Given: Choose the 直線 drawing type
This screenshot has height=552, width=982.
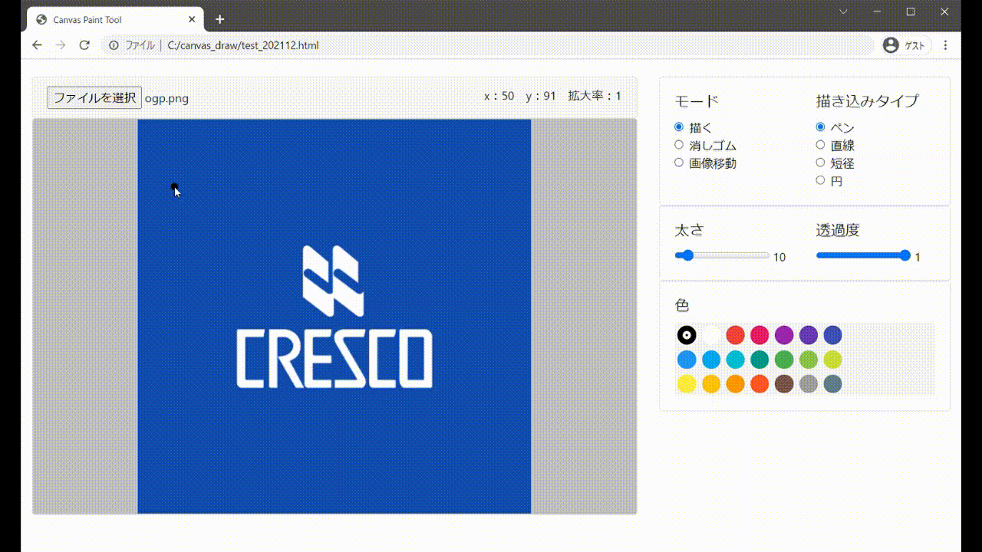Looking at the screenshot, I should tap(820, 145).
